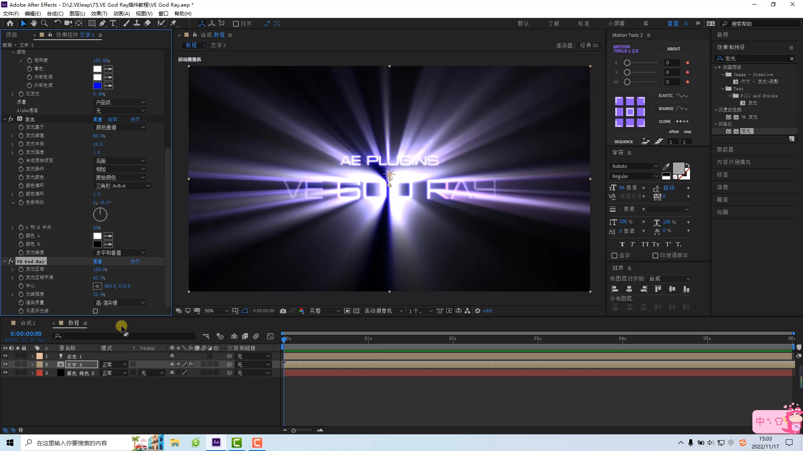Select the Selection arrow tool
This screenshot has height=451, width=803.
(x=23, y=23)
